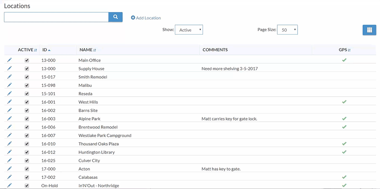Click GPS checkmark for Alpine Park
Screen dimensions: 380x189
(344, 119)
